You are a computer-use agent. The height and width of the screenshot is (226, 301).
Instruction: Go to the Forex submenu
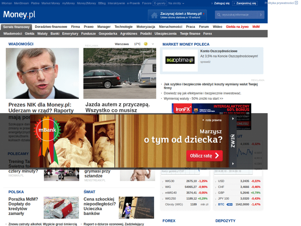[208, 34]
